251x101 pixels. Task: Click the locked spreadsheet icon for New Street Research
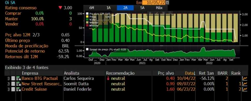click(x=18, y=84)
